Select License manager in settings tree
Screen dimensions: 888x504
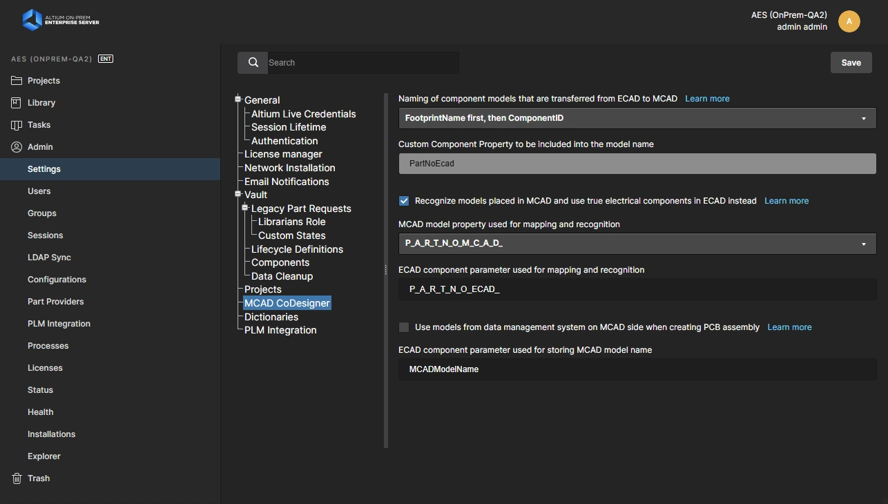click(283, 154)
